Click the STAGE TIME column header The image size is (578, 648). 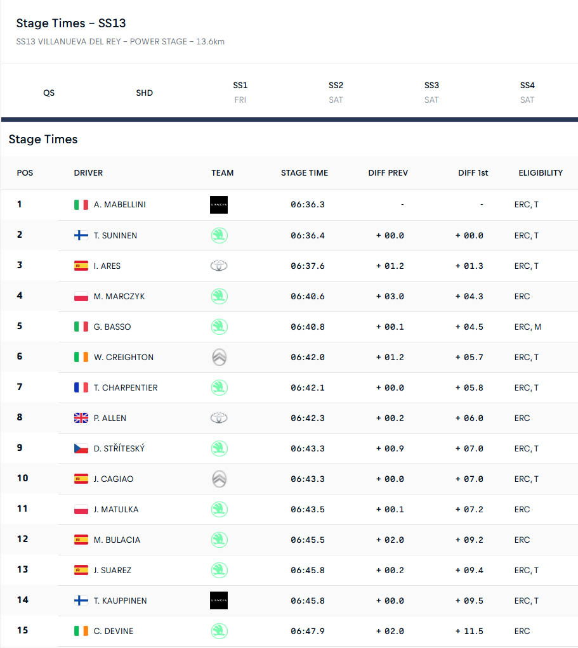pyautogui.click(x=305, y=173)
